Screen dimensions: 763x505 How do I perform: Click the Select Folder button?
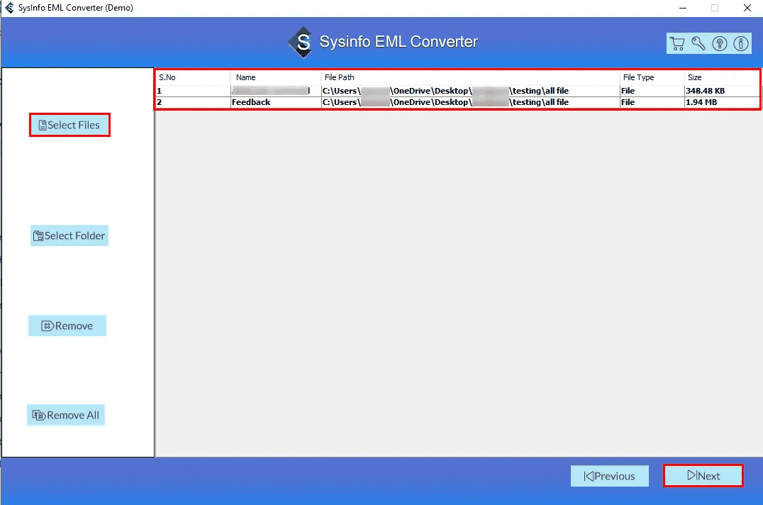click(x=69, y=235)
